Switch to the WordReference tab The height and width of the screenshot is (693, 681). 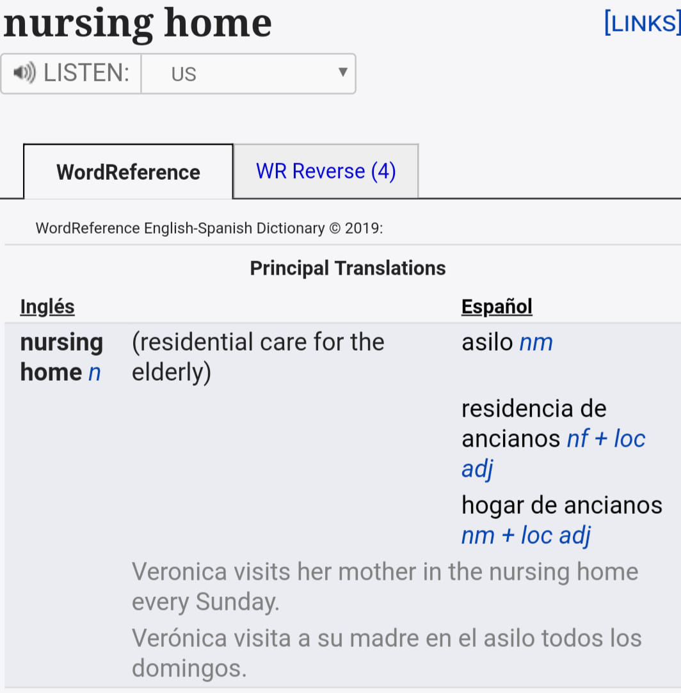click(x=128, y=172)
